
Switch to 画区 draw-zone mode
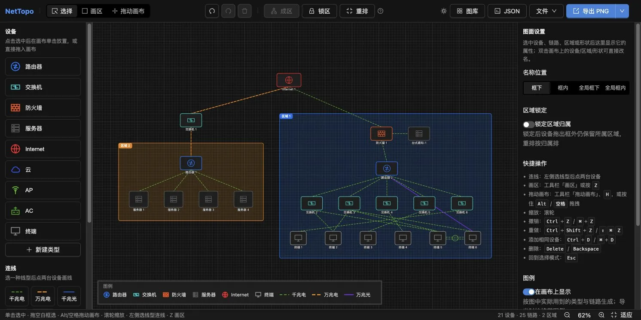coord(92,11)
